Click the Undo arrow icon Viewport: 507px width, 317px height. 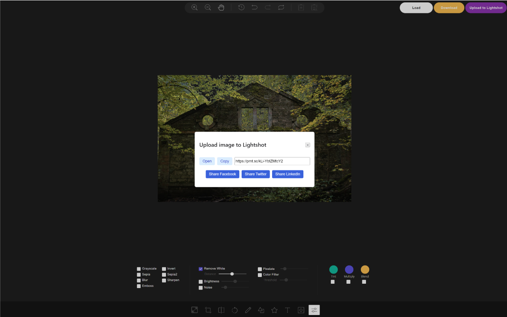[254, 7]
